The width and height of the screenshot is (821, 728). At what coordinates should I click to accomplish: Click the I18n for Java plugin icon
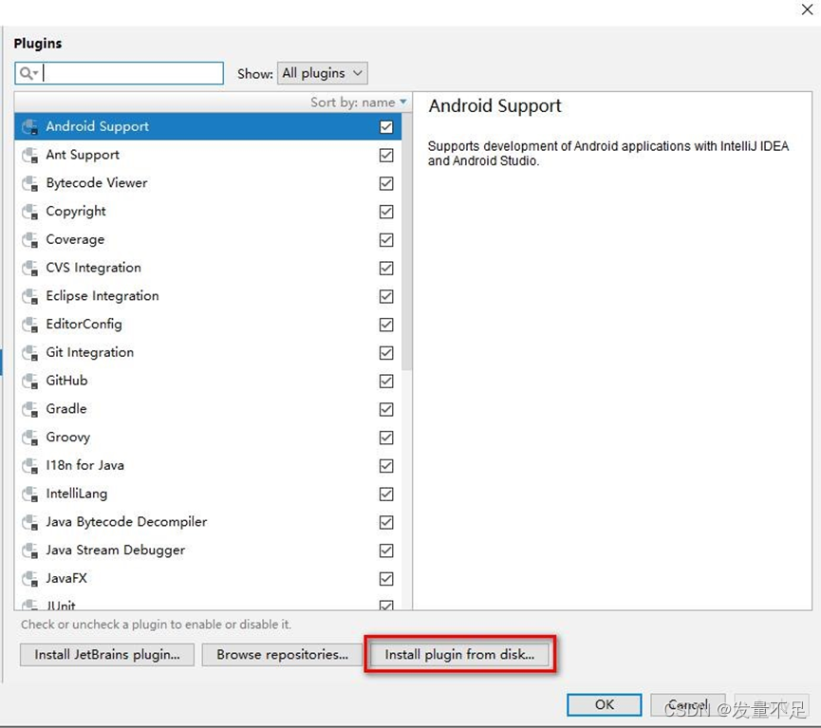29,466
